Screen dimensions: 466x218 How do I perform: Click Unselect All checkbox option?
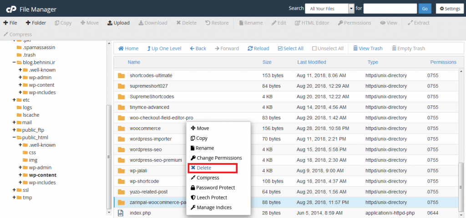pos(328,48)
